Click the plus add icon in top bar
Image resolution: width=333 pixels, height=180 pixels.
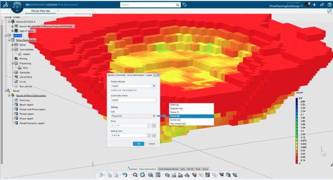point(314,5)
